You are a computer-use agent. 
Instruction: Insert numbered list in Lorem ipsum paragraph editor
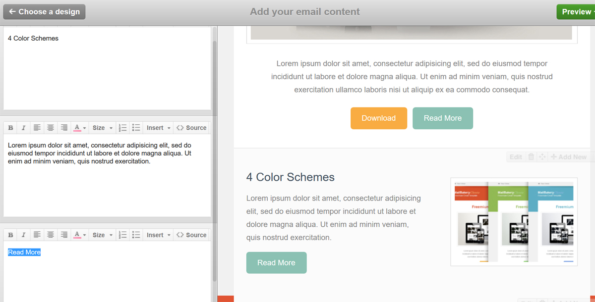(x=123, y=128)
